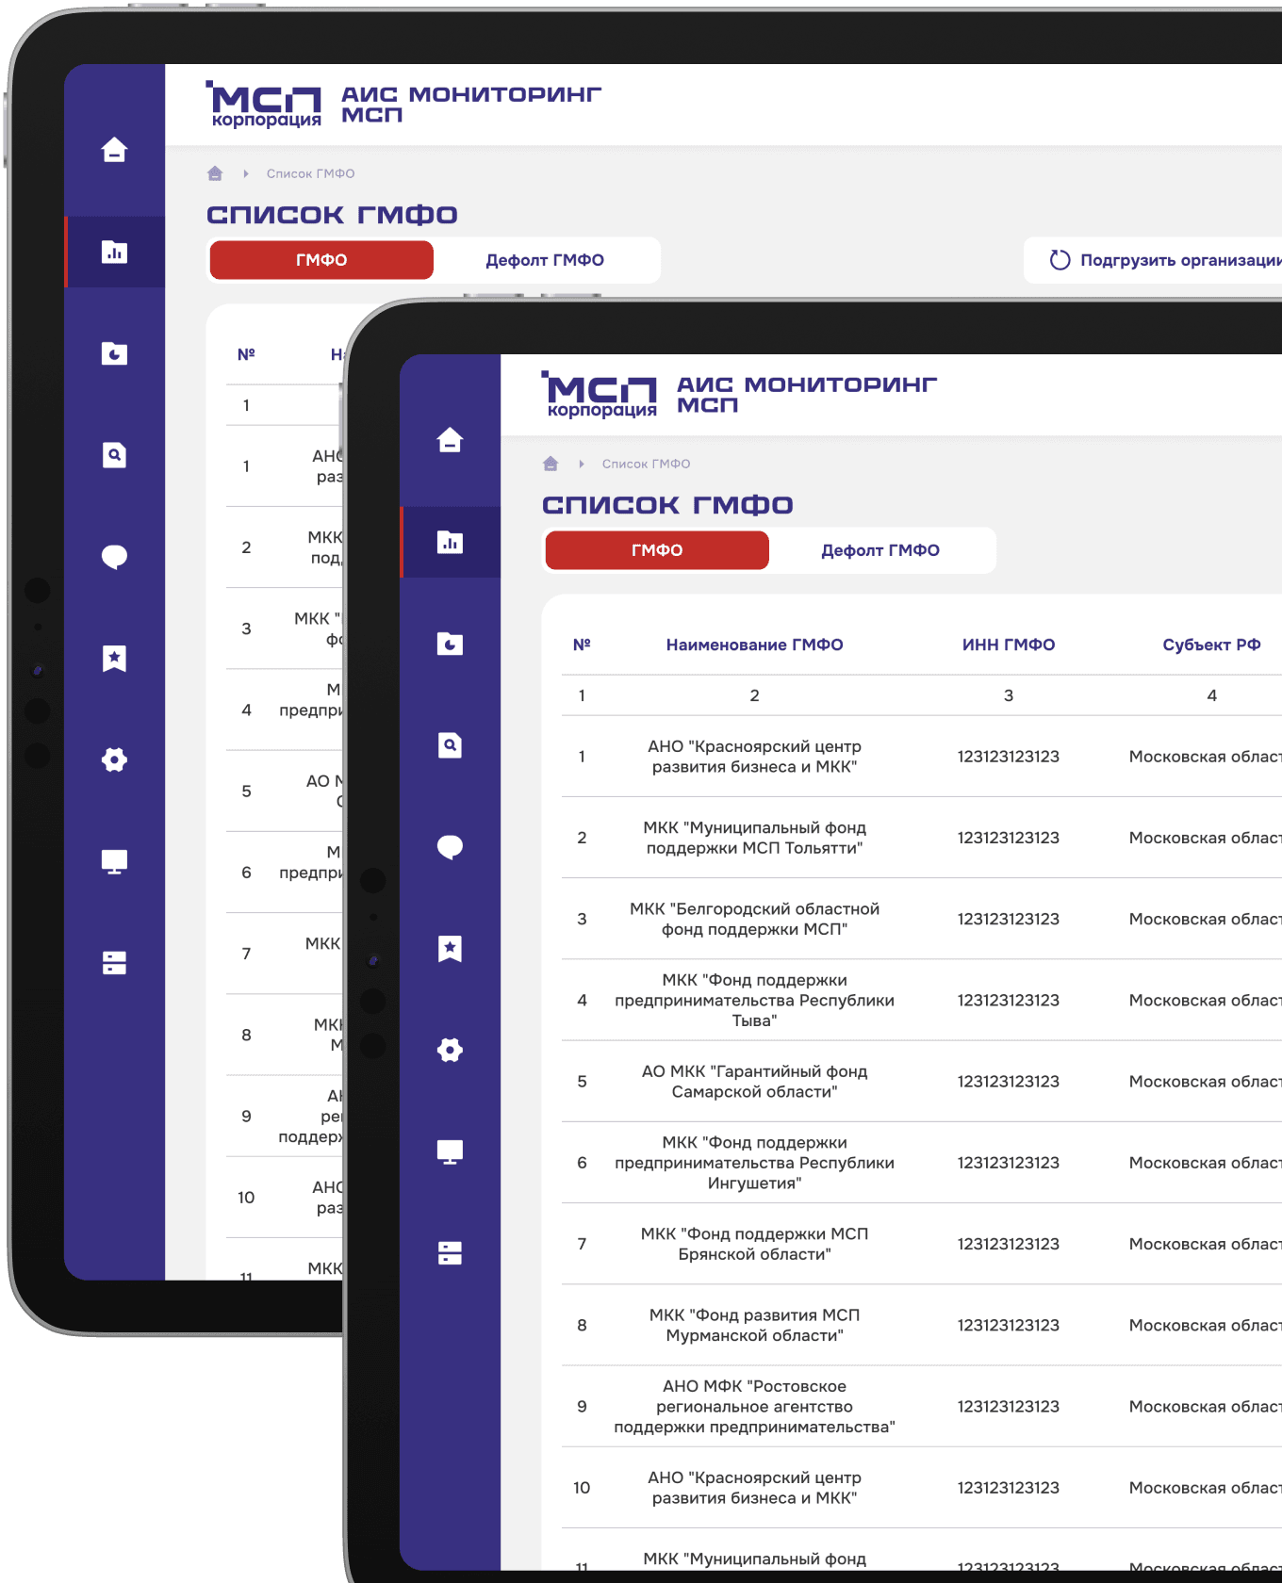Click row number 7 on back tablet table
Image resolution: width=1282 pixels, height=1583 pixels.
pos(246,954)
